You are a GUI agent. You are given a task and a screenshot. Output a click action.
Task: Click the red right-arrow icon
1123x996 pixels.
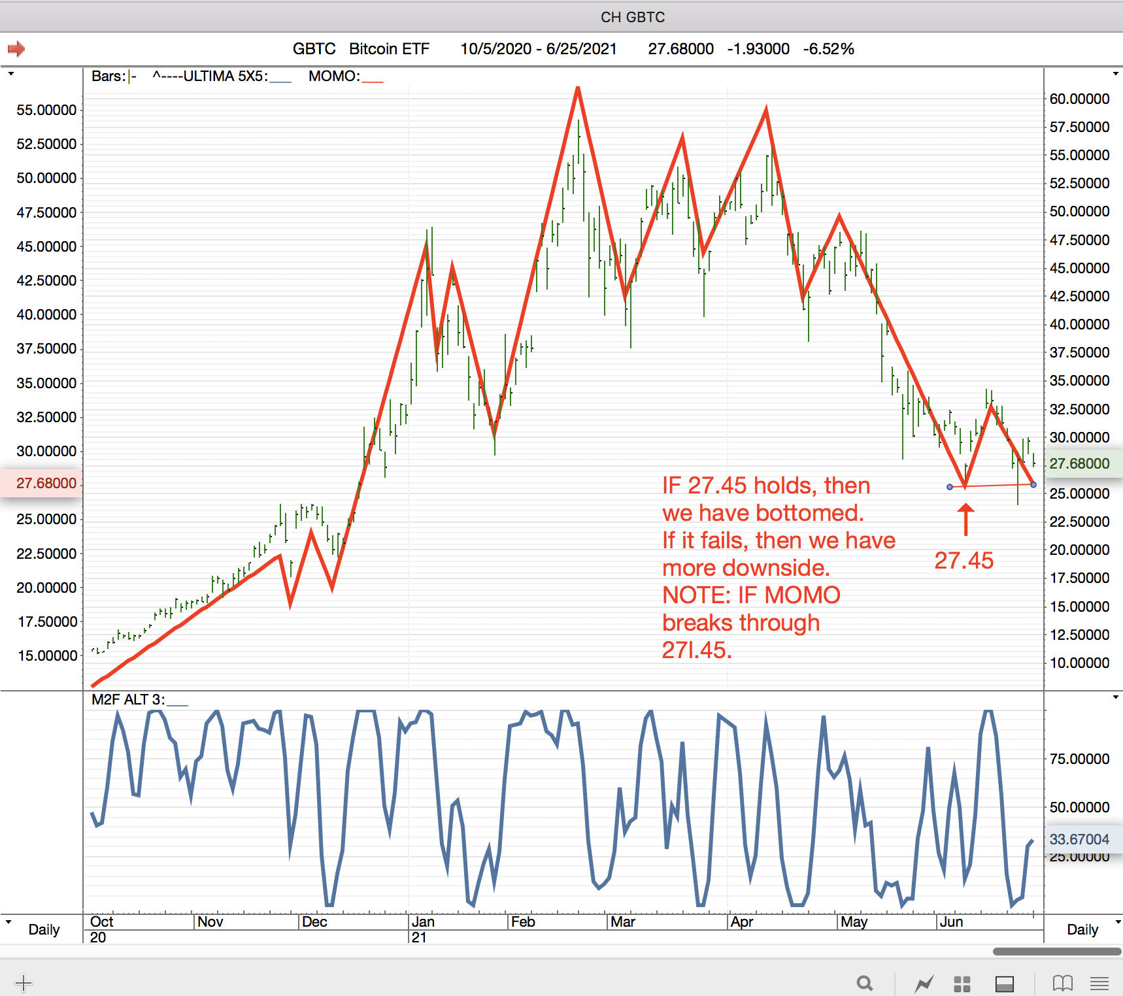click(x=16, y=49)
